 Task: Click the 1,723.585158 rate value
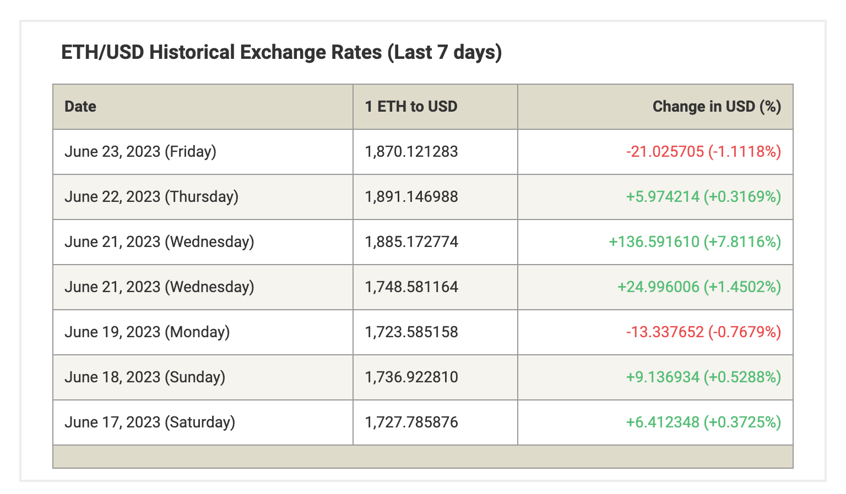(x=411, y=332)
